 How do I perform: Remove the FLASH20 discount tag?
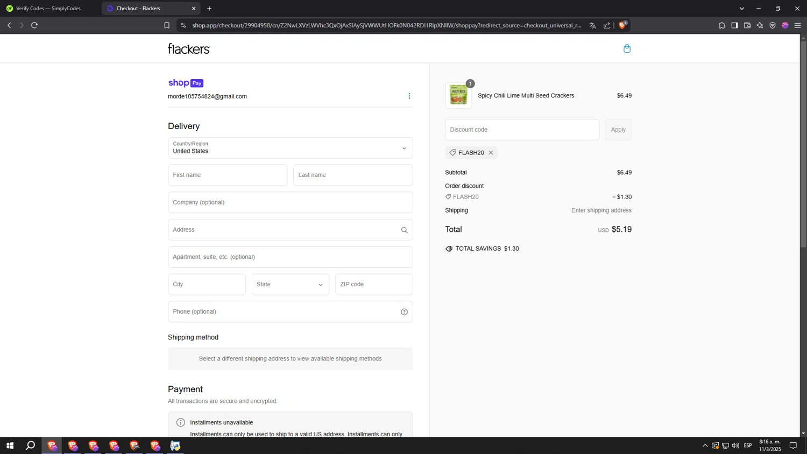tap(491, 153)
